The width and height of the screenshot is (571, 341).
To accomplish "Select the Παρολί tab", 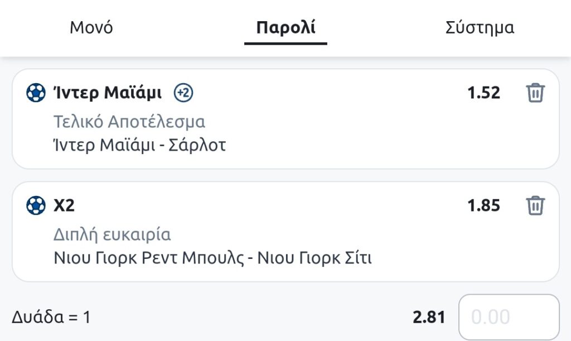I will (285, 28).
